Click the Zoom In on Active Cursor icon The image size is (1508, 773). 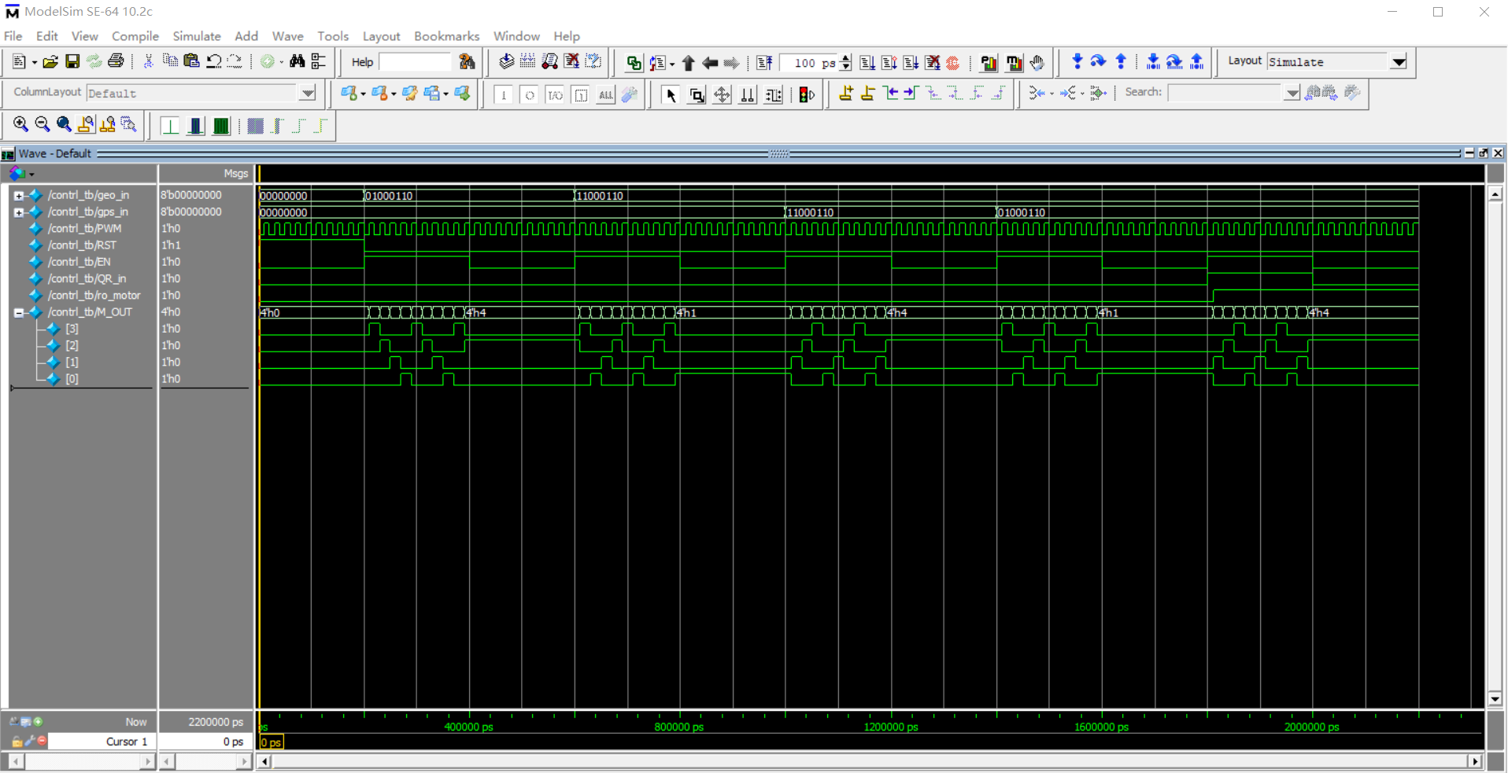pos(86,124)
